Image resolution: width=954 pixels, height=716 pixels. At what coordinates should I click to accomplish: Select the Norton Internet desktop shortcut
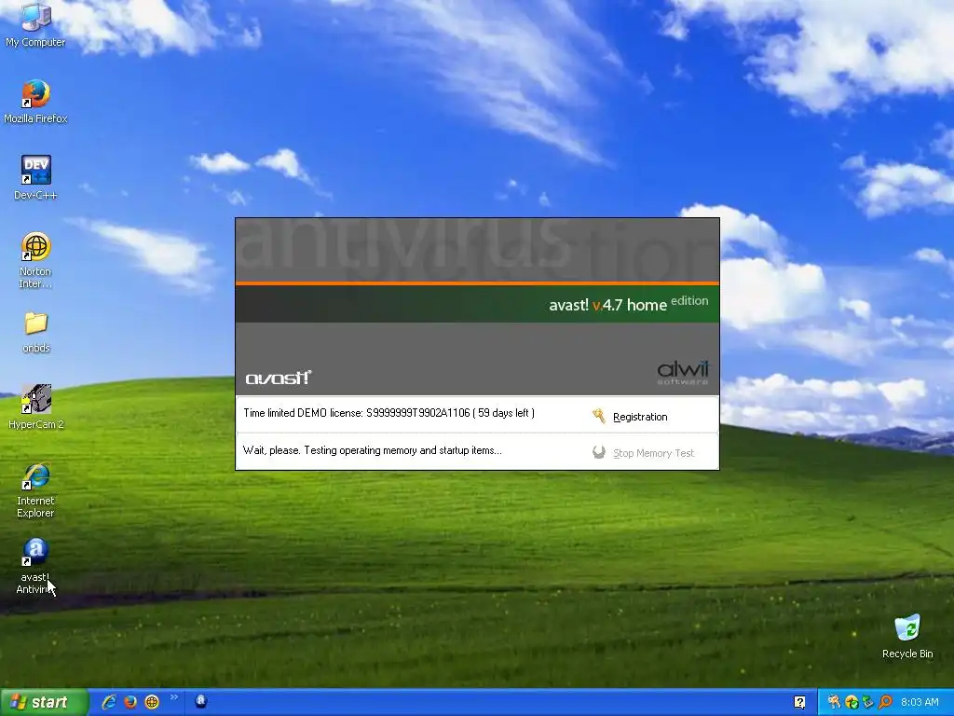(x=35, y=261)
